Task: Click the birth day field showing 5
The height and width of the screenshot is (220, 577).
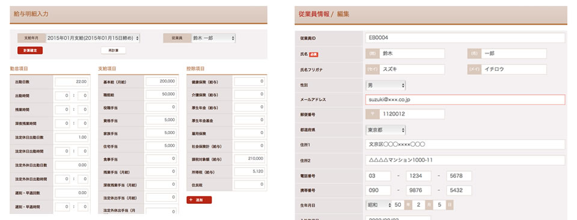Action: pos(440,204)
